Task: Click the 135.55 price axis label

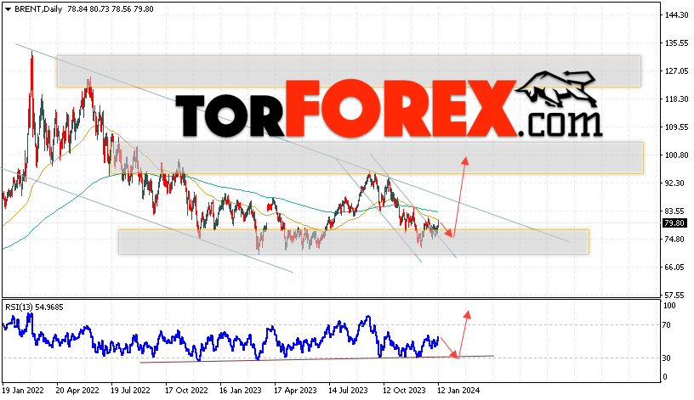Action: [677, 42]
